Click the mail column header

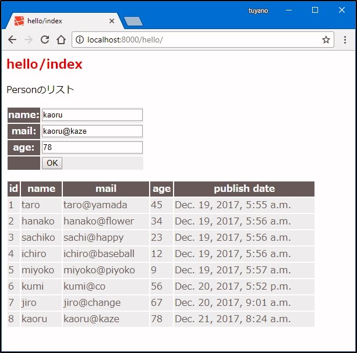pyautogui.click(x=105, y=188)
